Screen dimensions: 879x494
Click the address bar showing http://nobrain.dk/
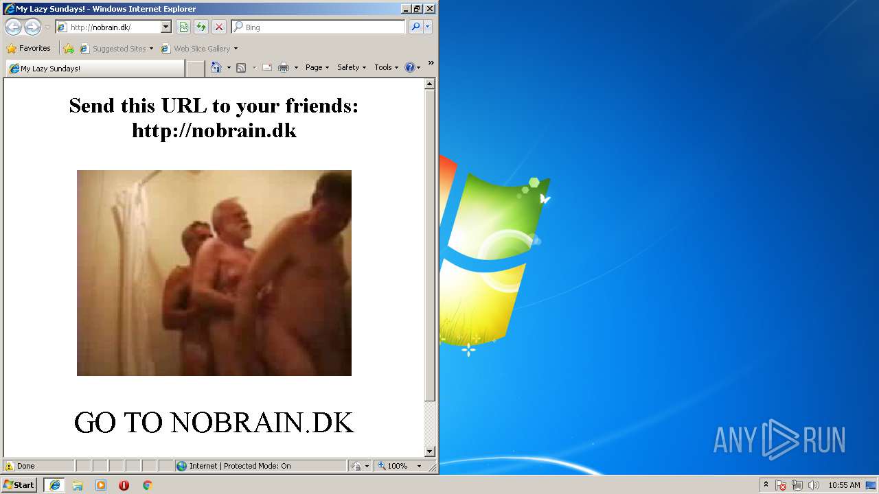[x=108, y=27]
